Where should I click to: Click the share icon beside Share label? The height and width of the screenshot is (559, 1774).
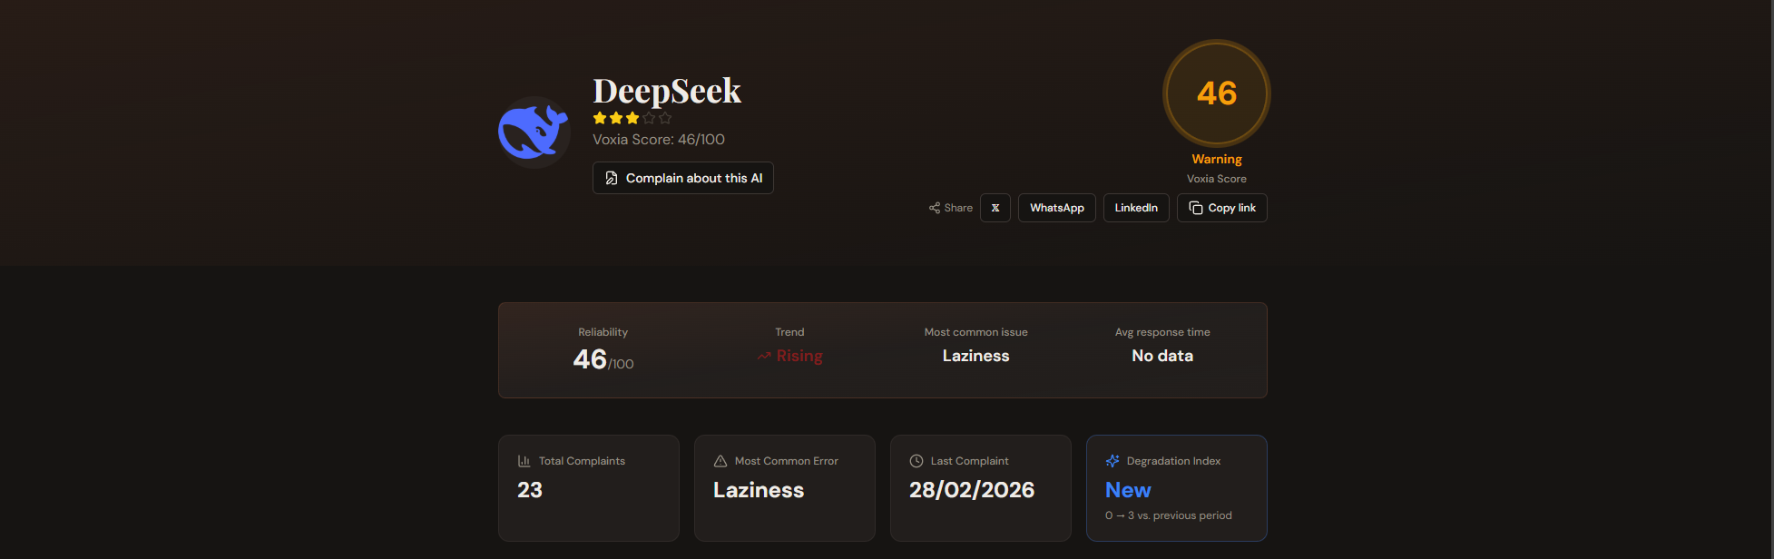pos(935,208)
